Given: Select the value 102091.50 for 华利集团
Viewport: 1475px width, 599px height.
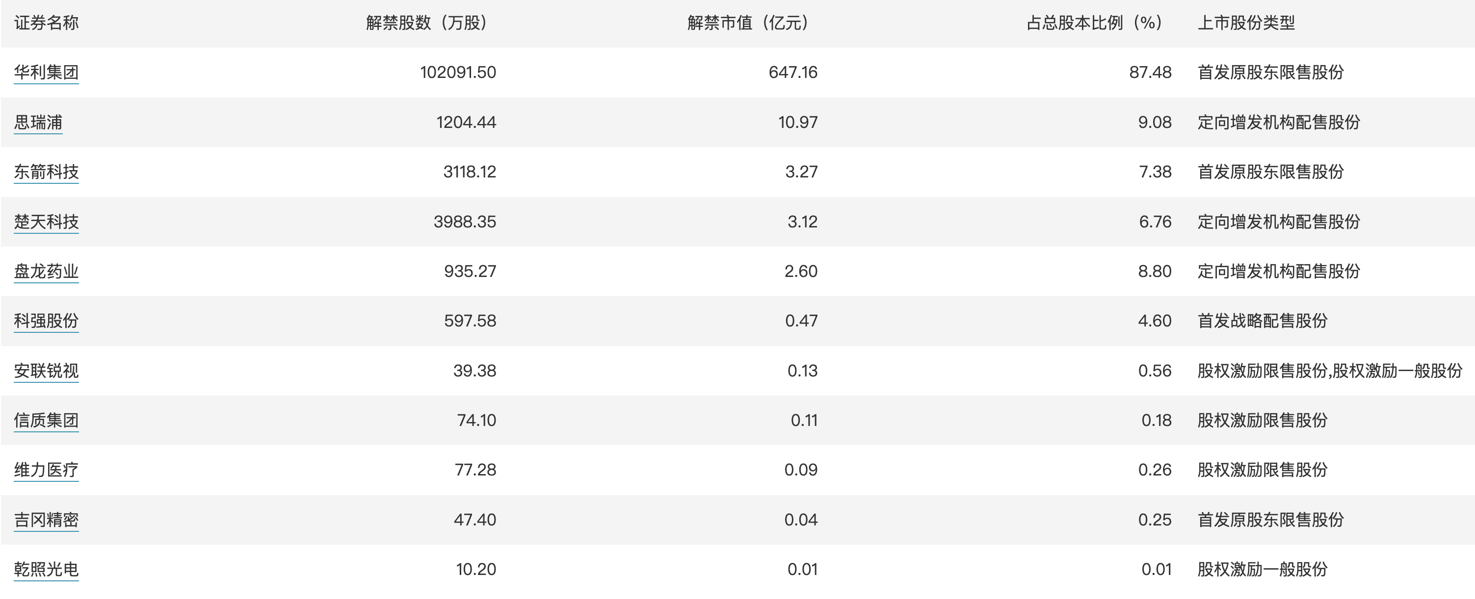Looking at the screenshot, I should pyautogui.click(x=458, y=72).
